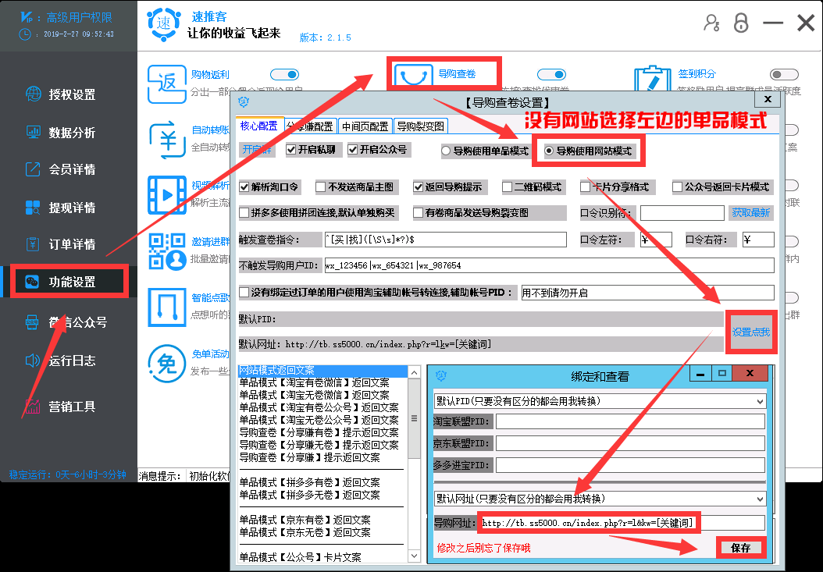Toggle the 购物返利 switch
The height and width of the screenshot is (572, 823).
(285, 74)
